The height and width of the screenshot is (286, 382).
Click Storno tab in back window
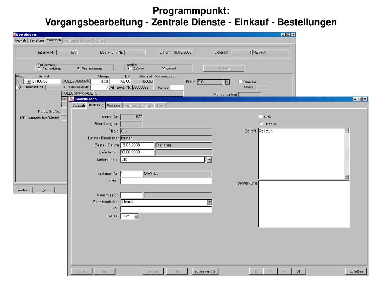tap(98, 41)
